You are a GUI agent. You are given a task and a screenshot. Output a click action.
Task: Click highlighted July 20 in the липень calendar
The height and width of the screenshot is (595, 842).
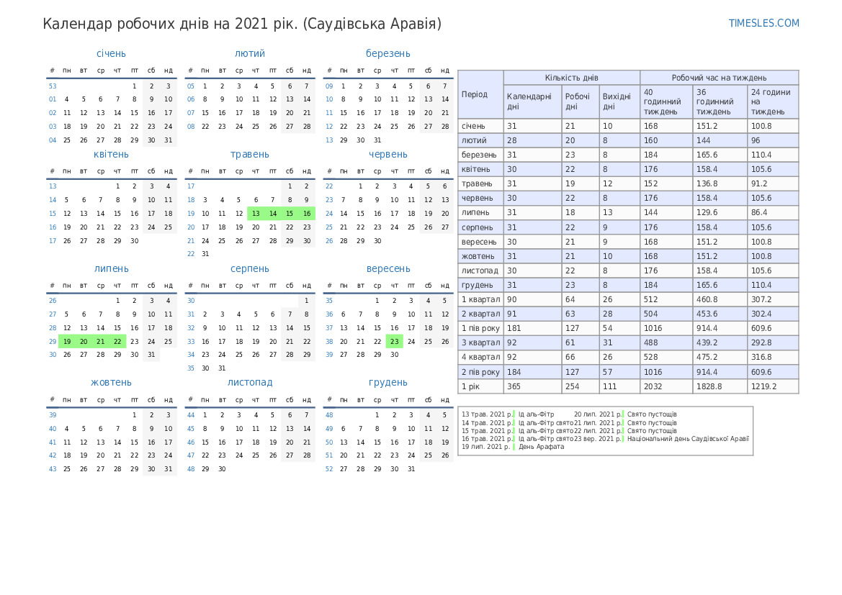point(84,341)
